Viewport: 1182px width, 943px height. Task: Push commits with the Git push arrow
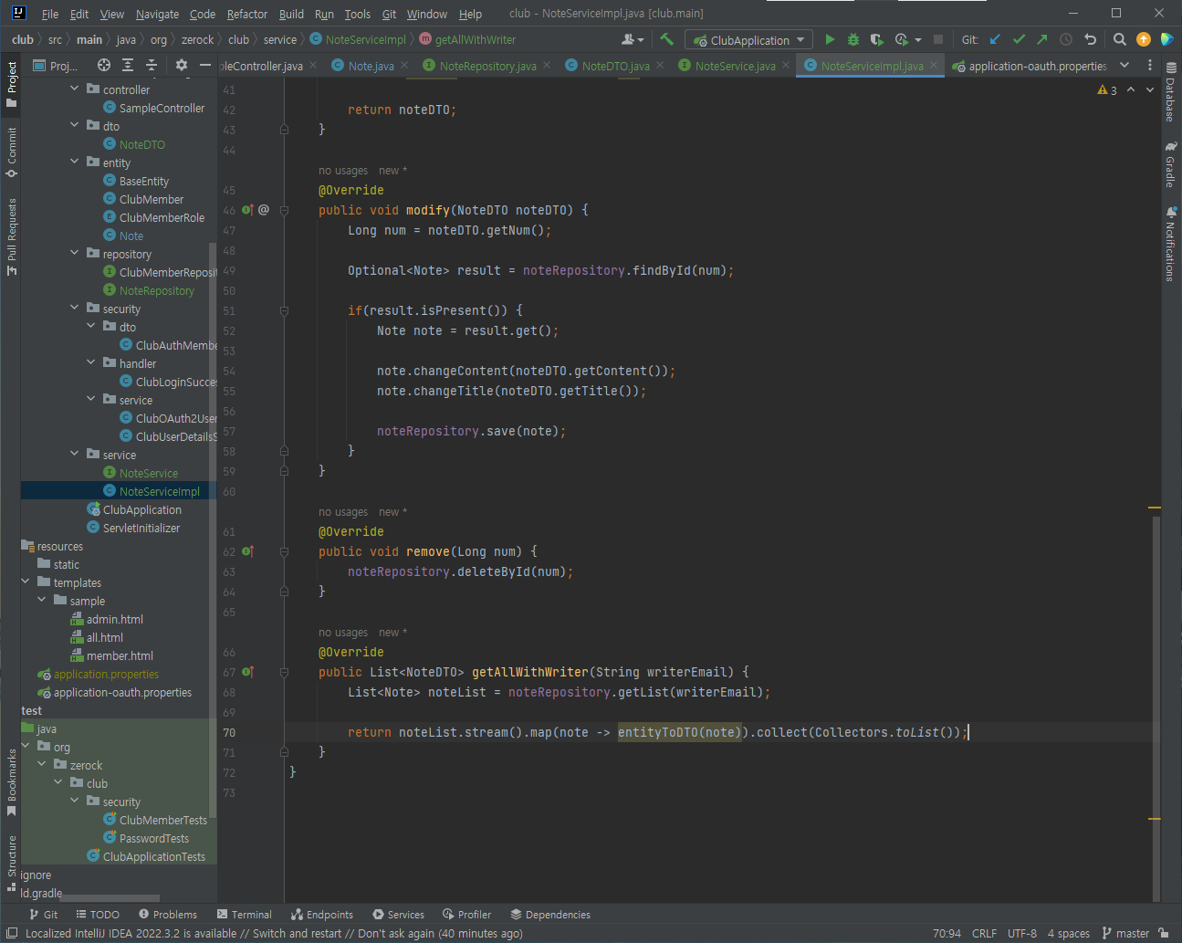point(1042,39)
